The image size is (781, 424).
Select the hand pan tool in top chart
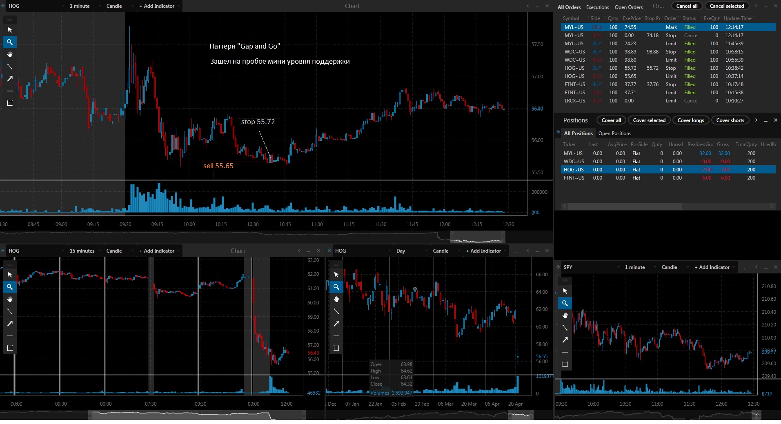coord(10,54)
